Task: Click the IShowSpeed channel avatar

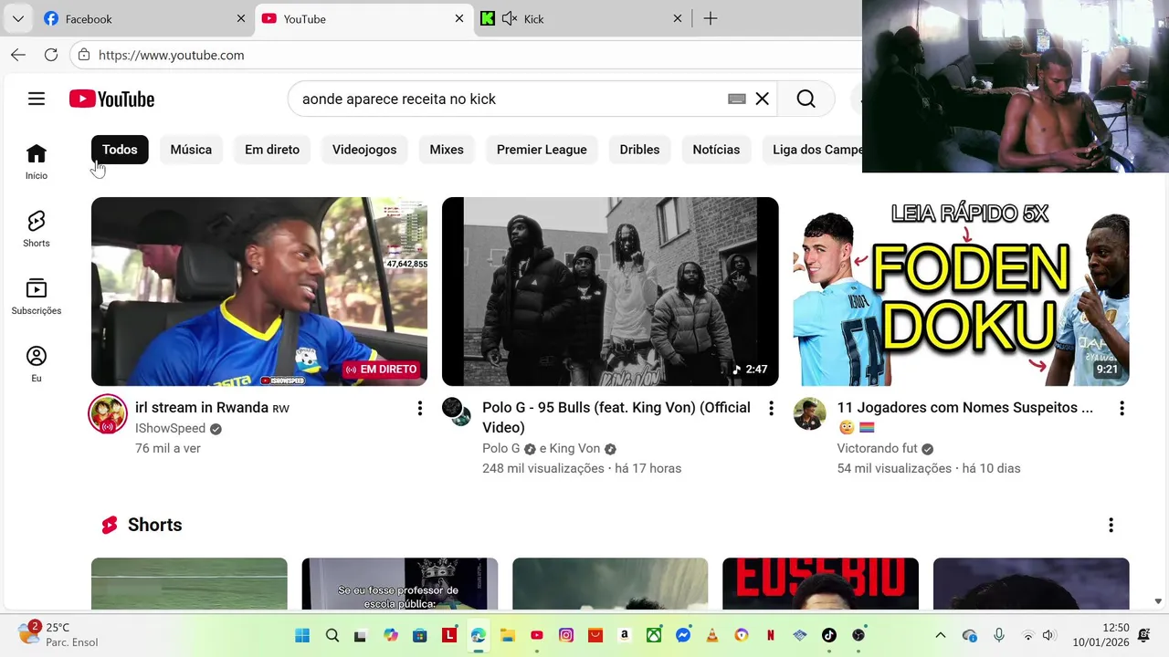Action: 107,414
